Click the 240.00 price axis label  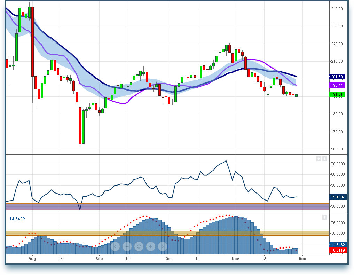(337, 9)
